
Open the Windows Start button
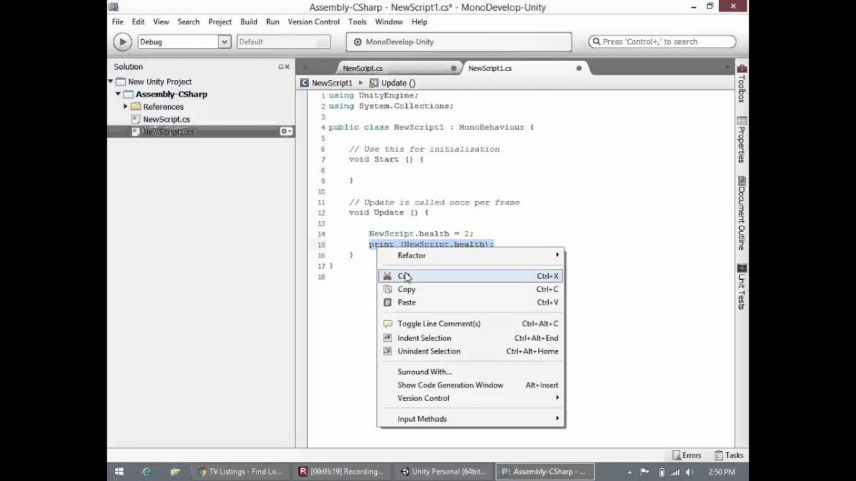point(119,472)
